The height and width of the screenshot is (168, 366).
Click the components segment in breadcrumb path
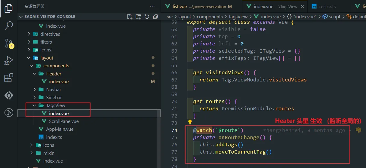pos(210,17)
